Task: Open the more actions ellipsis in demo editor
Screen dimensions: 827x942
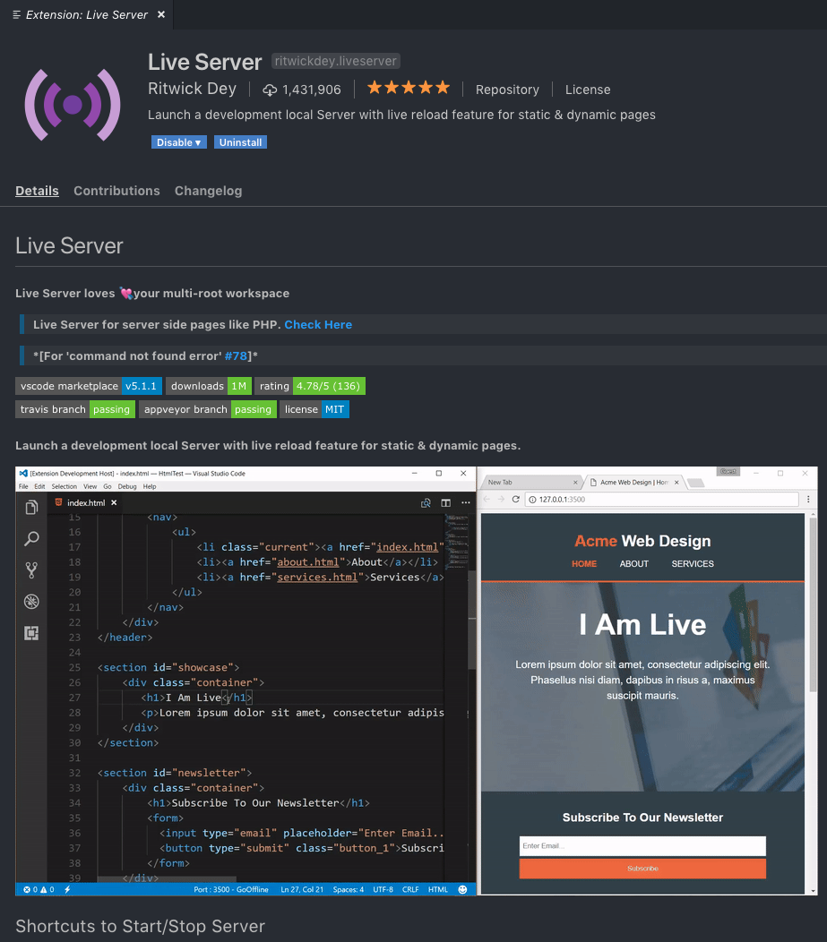Action: pyautogui.click(x=466, y=503)
